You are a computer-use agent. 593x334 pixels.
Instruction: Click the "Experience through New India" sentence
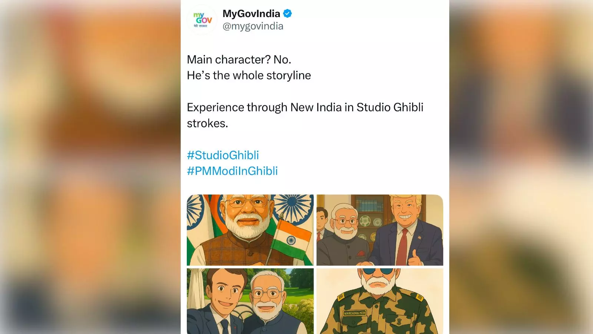(305, 107)
